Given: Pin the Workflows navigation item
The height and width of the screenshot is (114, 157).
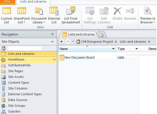Looking at the screenshot, I should tap(54, 59).
